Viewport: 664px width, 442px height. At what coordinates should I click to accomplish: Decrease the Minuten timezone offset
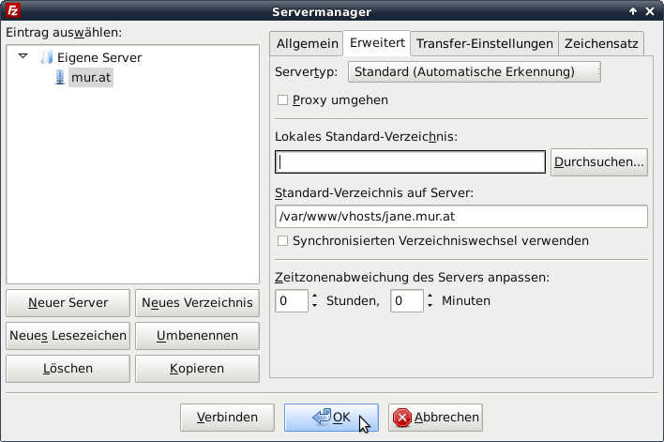tap(430, 306)
